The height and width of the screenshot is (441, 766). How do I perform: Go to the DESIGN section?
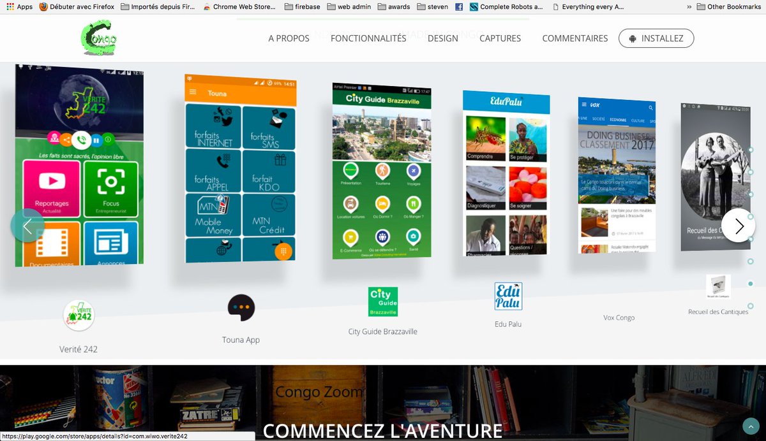443,38
